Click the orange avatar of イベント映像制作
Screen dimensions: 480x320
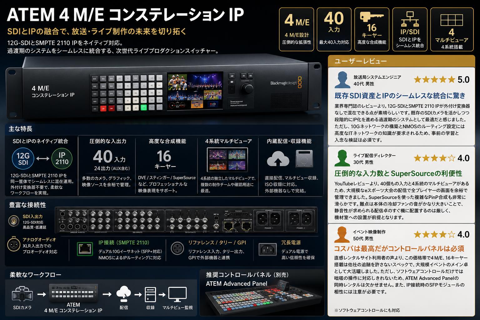[342, 234]
